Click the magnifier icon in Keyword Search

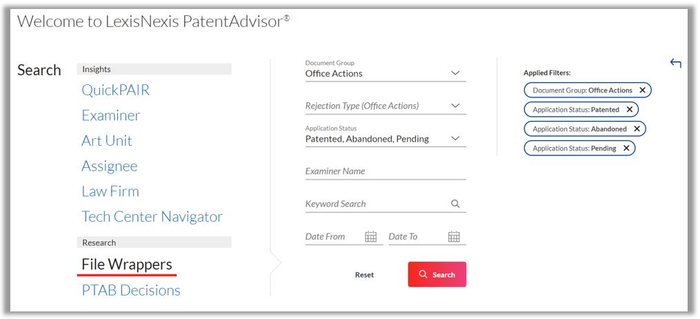pyautogui.click(x=455, y=204)
